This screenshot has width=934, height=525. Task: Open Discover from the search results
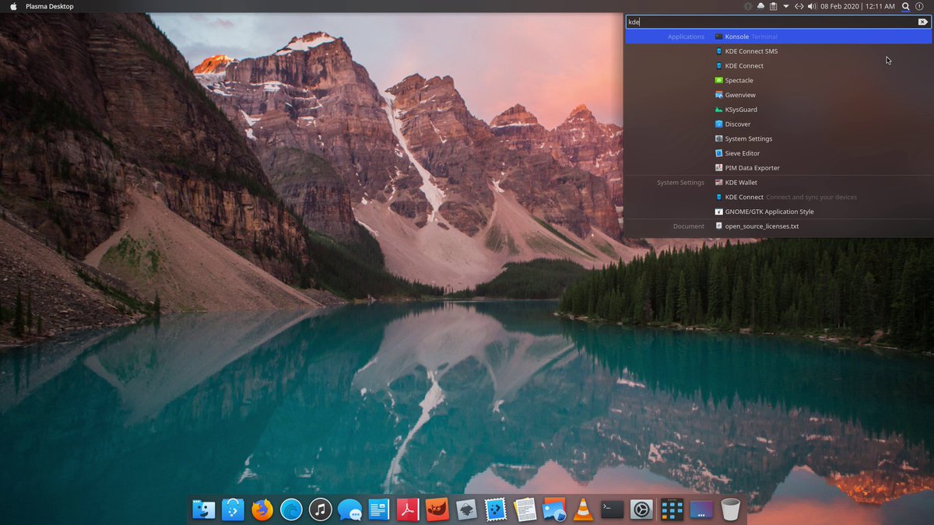[736, 124]
